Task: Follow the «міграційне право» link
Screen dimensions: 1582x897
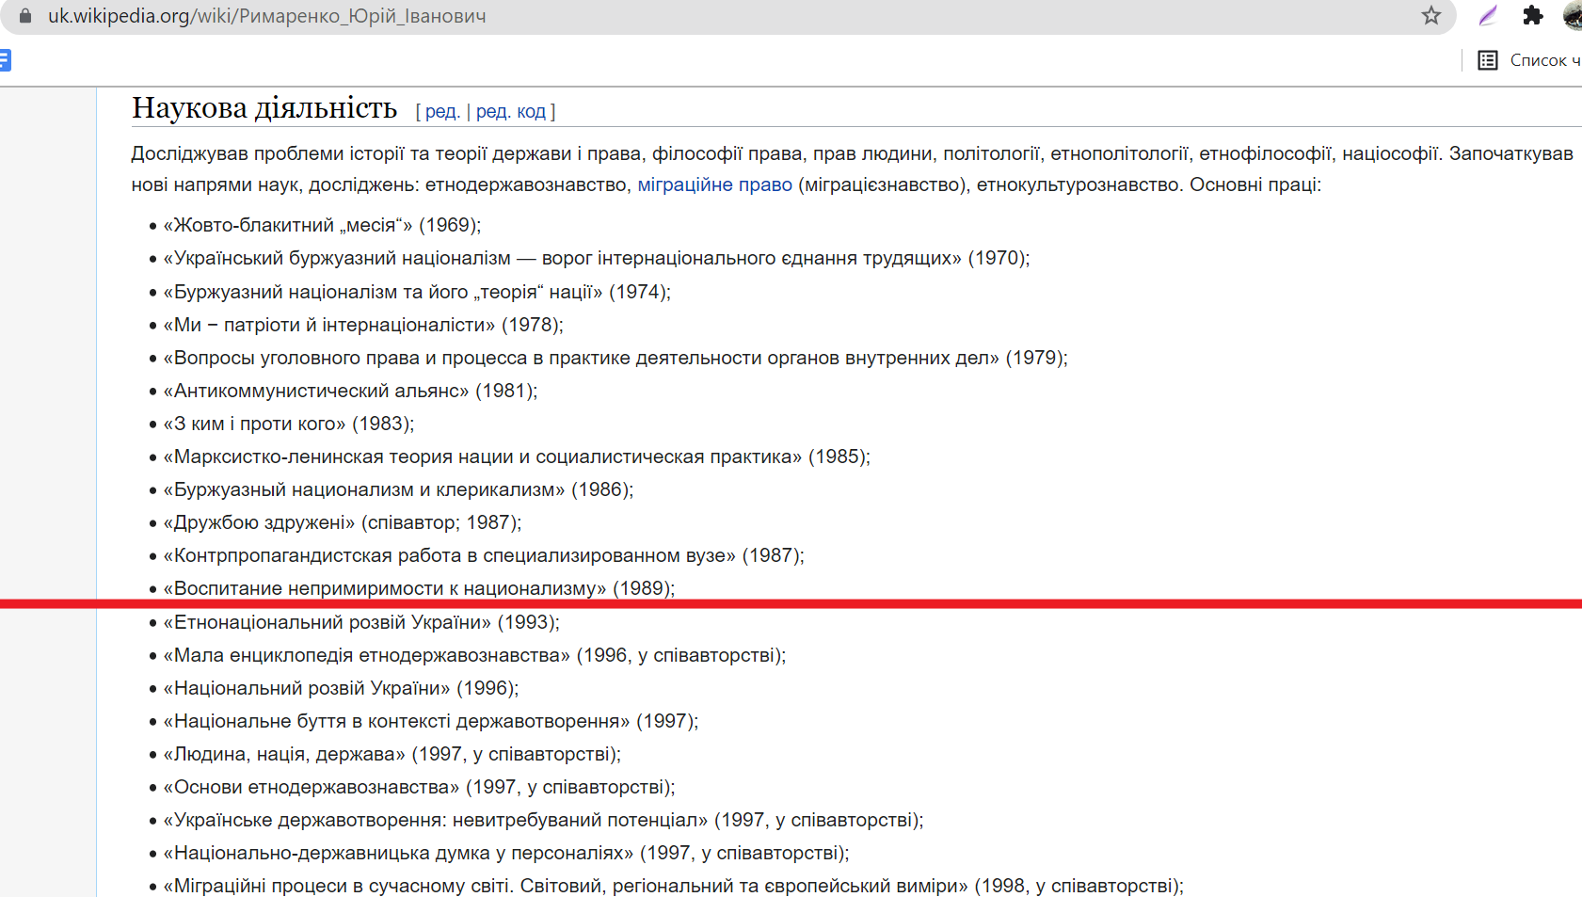Action: (714, 185)
